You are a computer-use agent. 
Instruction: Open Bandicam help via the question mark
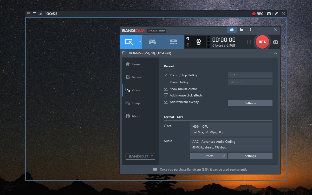[x=250, y=30]
